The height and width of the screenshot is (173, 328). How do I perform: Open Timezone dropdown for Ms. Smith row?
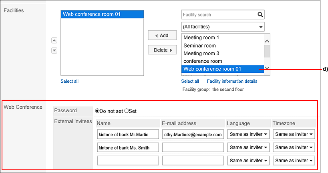[x=294, y=147]
